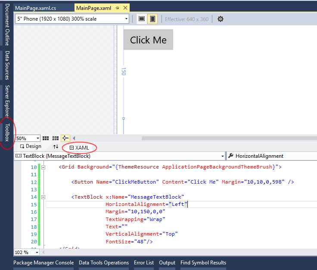The height and width of the screenshot is (270, 317).
Task: Open device preview settings gear
Action: (221, 19)
